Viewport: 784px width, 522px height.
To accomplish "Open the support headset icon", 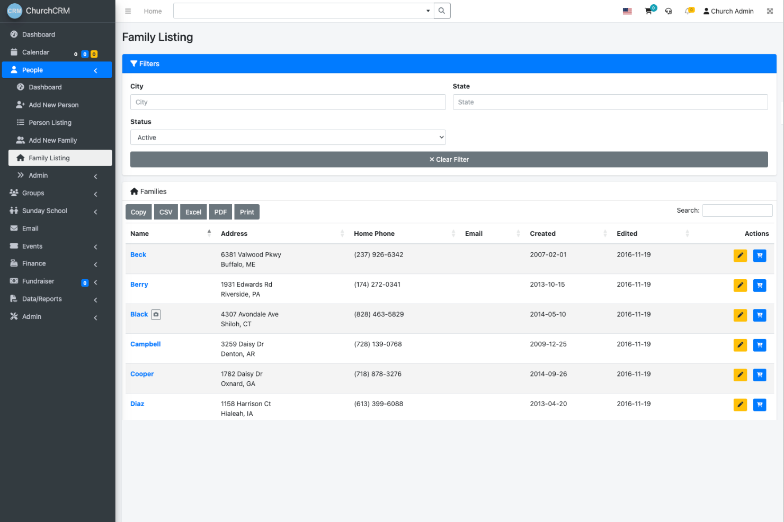I will pyautogui.click(x=669, y=11).
